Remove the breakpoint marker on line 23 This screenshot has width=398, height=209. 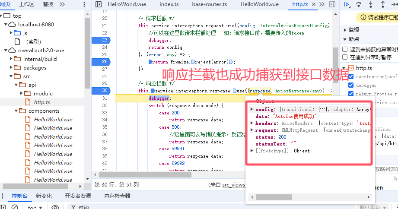click(101, 40)
